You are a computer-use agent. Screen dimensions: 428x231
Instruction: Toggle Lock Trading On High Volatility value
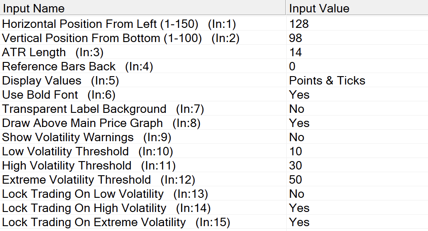[299, 208]
